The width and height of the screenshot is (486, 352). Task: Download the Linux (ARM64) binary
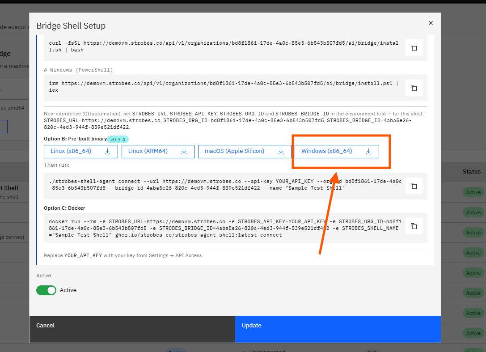click(158, 151)
